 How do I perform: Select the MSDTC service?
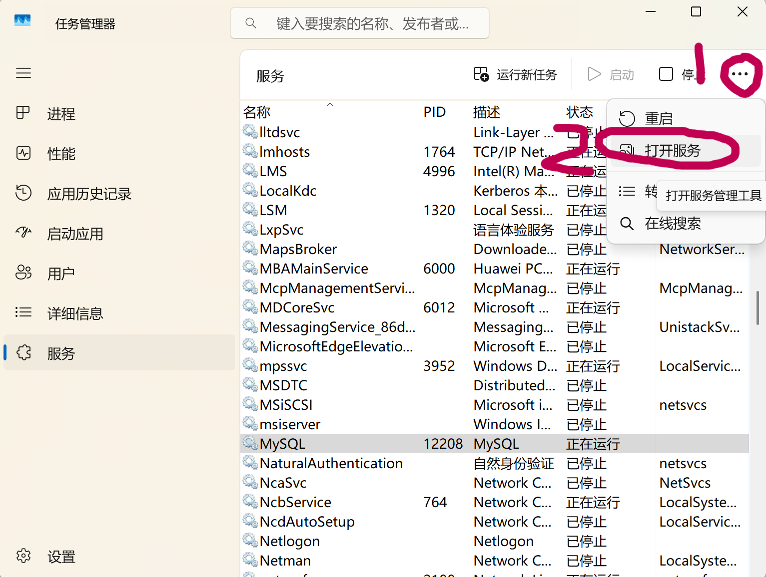click(495, 385)
